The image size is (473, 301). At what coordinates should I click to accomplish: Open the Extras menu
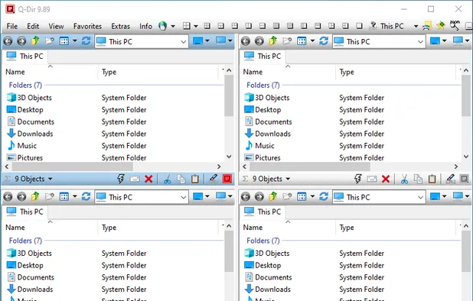click(x=120, y=26)
